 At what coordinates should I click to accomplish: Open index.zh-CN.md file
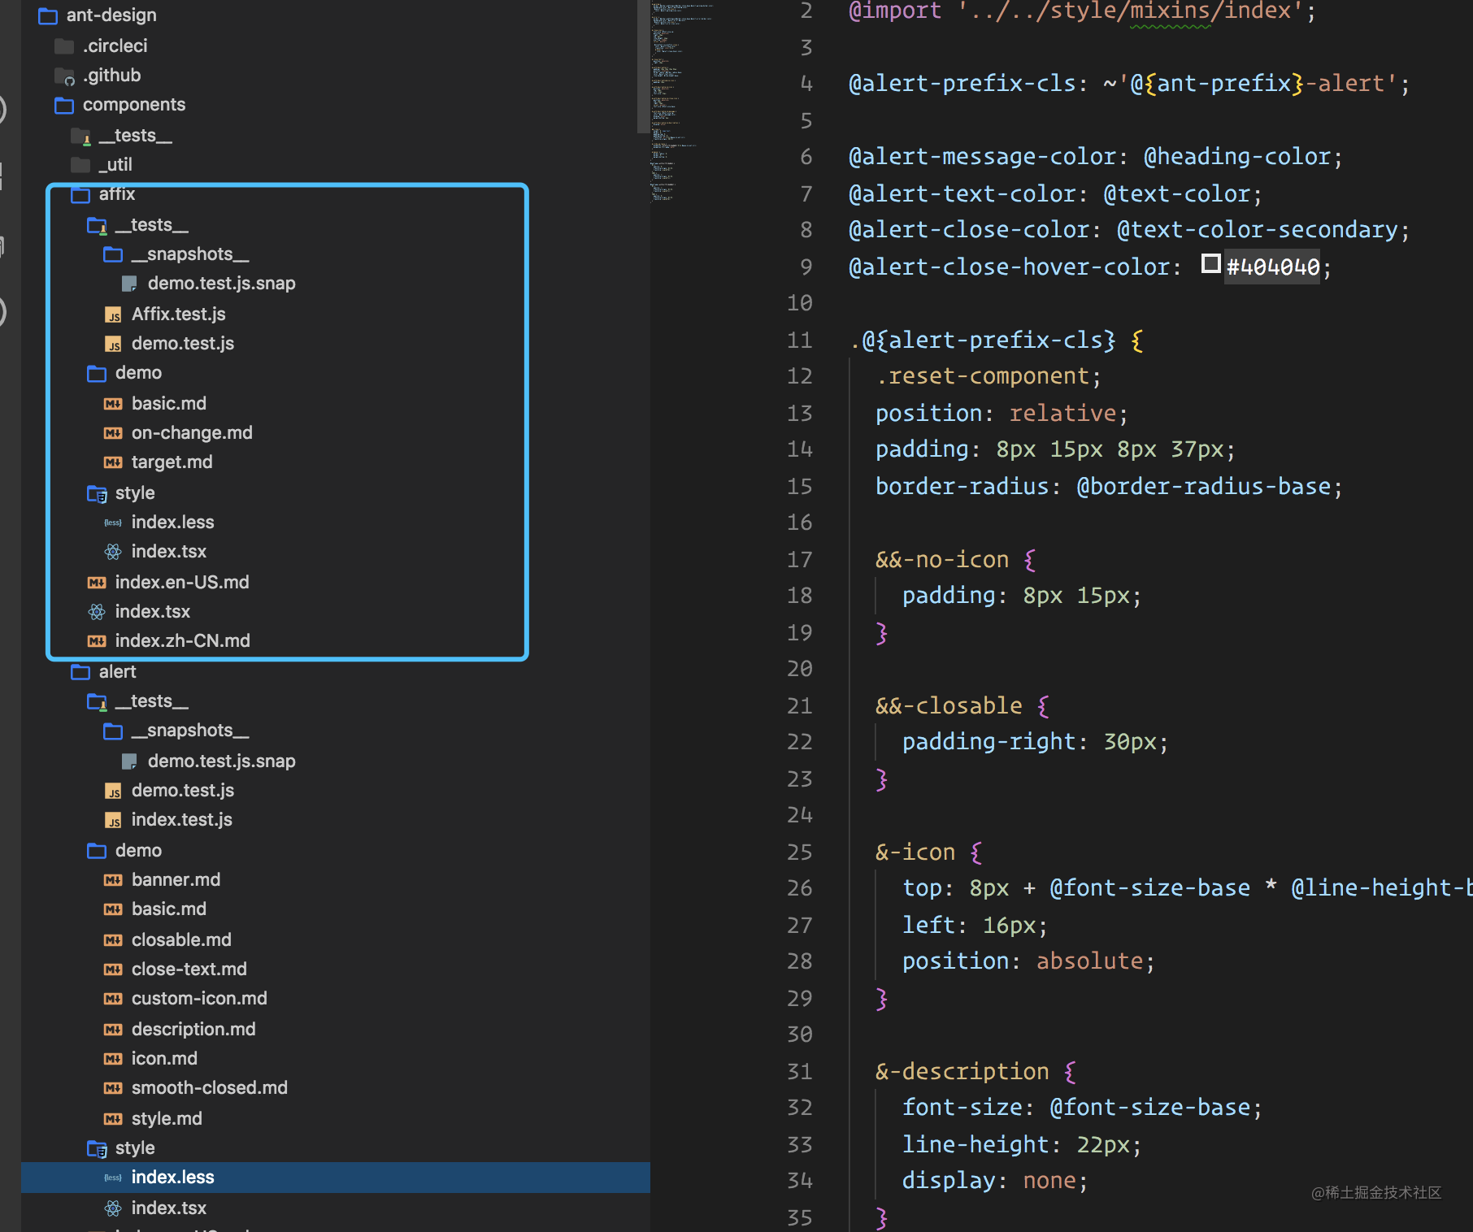[x=183, y=640]
